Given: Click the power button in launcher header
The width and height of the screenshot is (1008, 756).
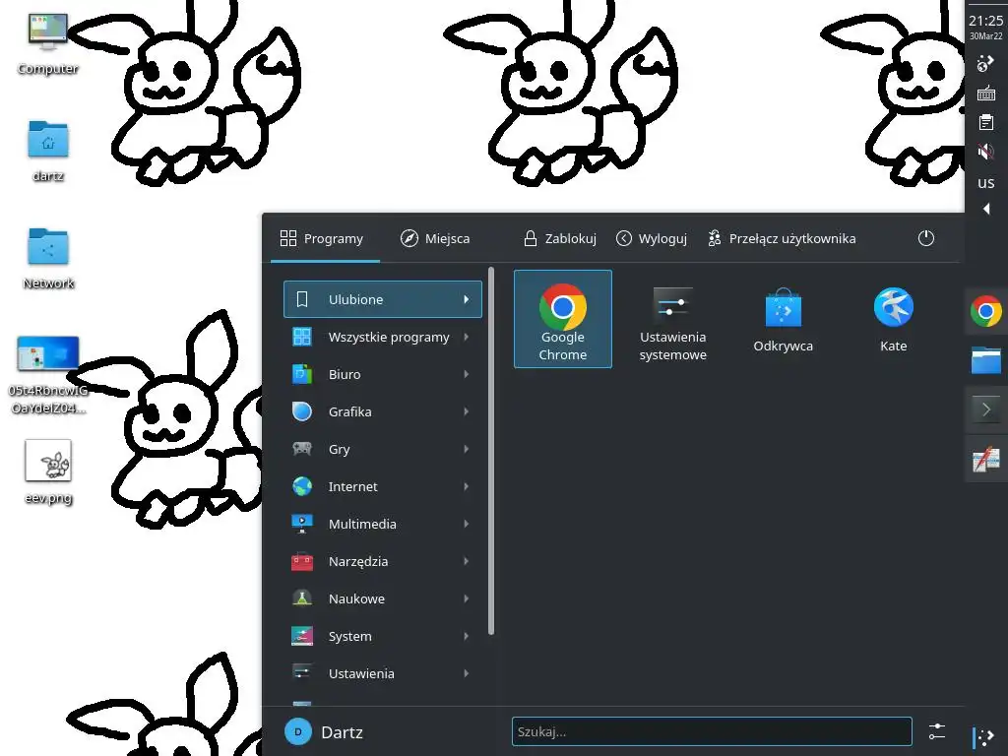Looking at the screenshot, I should click(x=925, y=238).
